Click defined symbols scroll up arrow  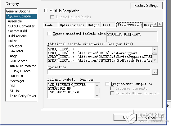[x=97, y=85]
